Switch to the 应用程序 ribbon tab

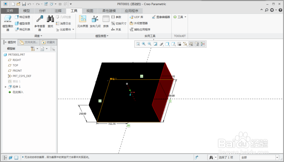click(131, 11)
